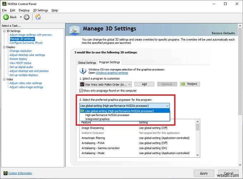Image resolution: width=243 pixels, height=179 pixels.
Task: Open Set up multiple displays task
Action: point(24,75)
